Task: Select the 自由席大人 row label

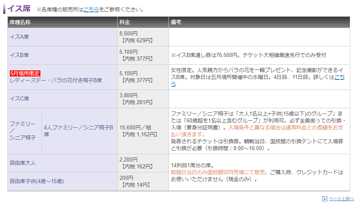Action: tap(22, 163)
